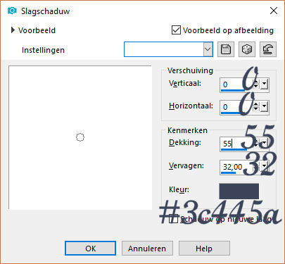Enable Schaduw op nieuwe laag checkbox
This screenshot has width=285, height=264.
click(174, 219)
